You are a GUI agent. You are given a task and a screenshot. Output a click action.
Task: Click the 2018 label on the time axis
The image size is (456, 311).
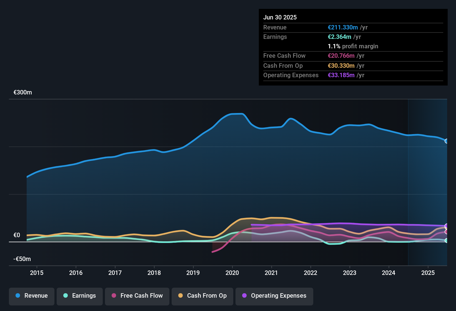point(154,273)
